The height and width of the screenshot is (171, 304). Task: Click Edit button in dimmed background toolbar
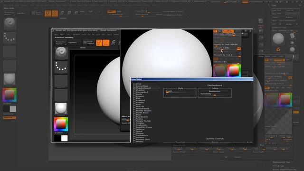pos(47,13)
